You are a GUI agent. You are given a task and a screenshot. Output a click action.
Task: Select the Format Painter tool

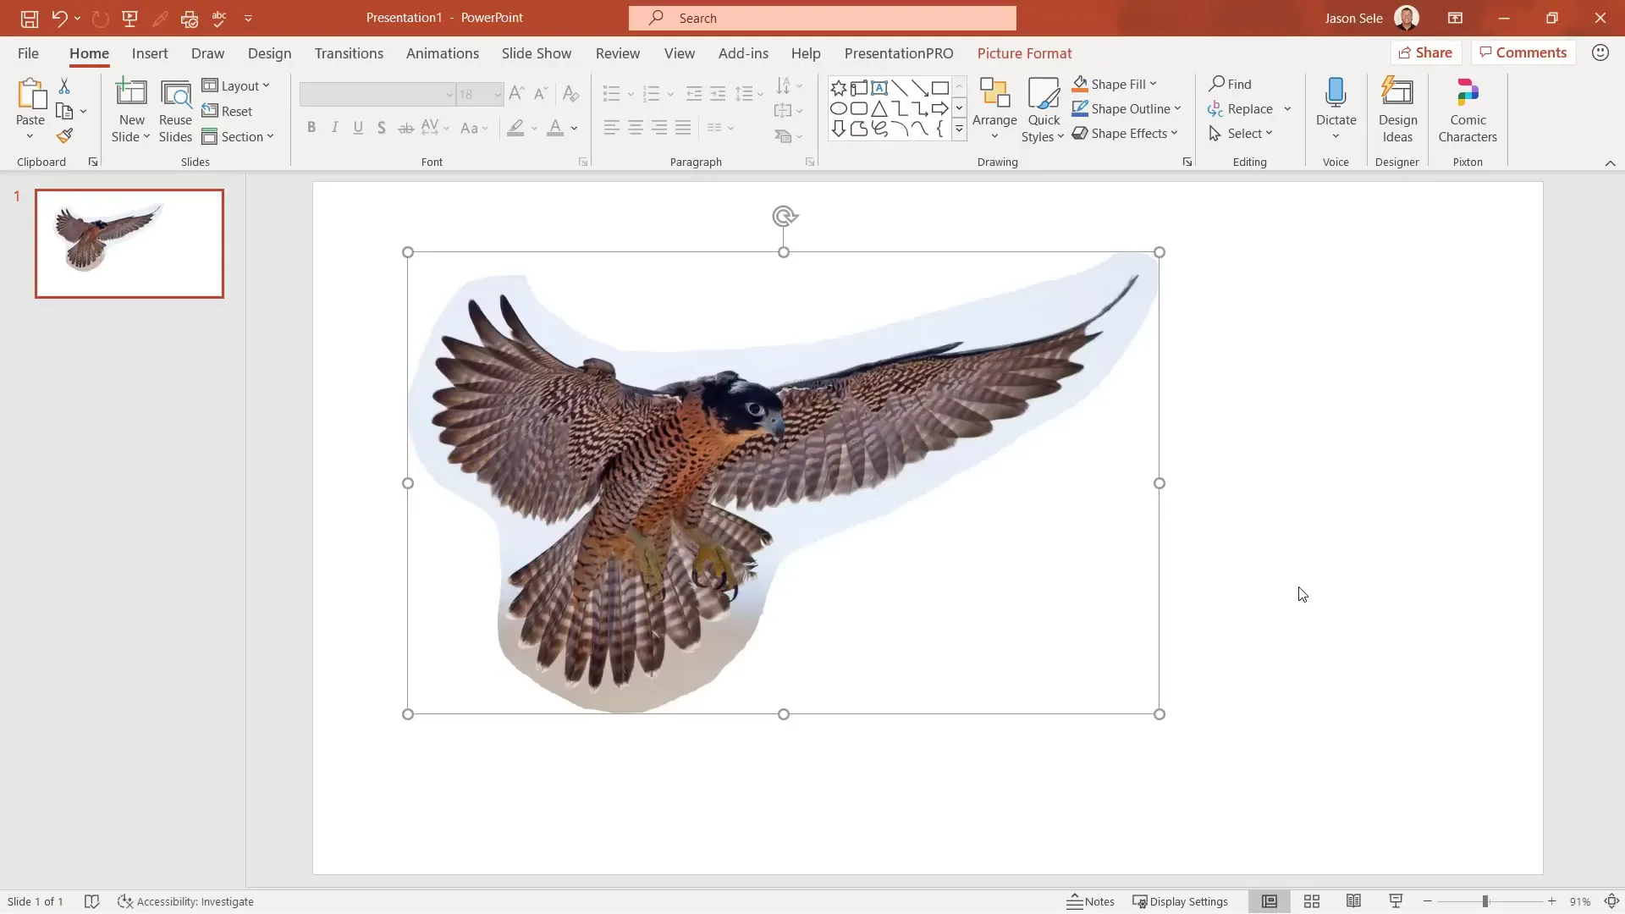coord(64,135)
